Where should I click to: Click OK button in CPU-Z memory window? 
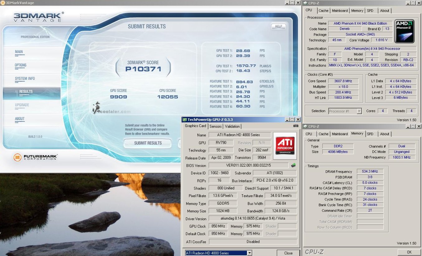click(x=409, y=252)
